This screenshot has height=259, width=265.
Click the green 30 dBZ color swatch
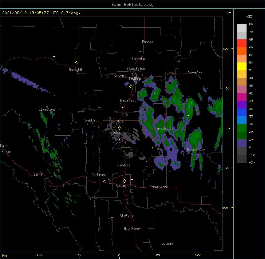click(242, 128)
